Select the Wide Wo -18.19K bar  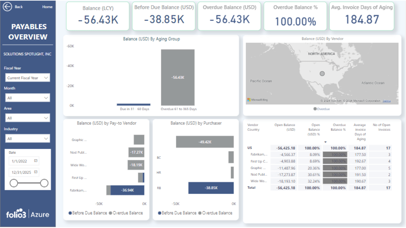tap(136, 165)
